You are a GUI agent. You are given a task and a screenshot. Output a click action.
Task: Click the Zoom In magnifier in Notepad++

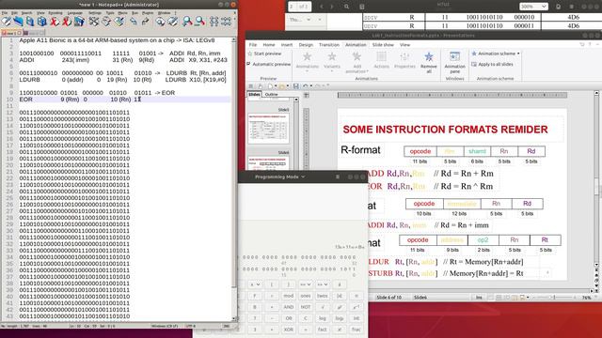(187, 22)
